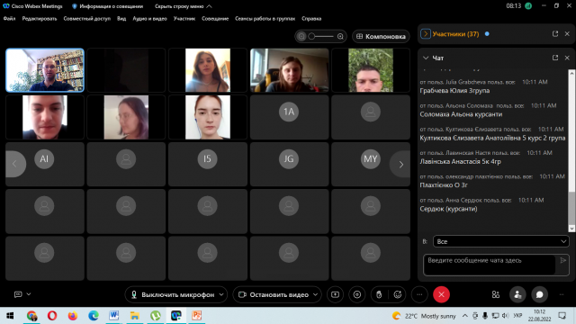
Task: Toggle the participants panel icon
Action: point(517,294)
